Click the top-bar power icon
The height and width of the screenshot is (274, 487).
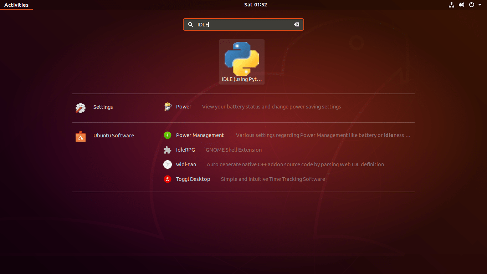click(472, 5)
